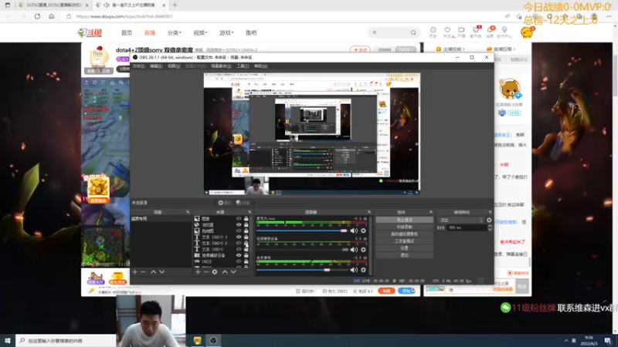Open Windows notification center
Screen dimensions: 618x347
point(608,340)
